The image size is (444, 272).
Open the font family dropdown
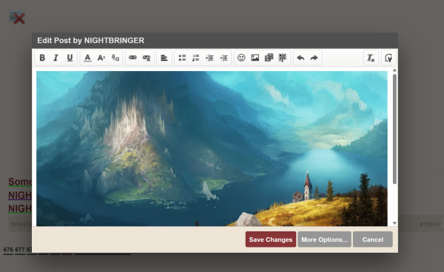(x=115, y=58)
